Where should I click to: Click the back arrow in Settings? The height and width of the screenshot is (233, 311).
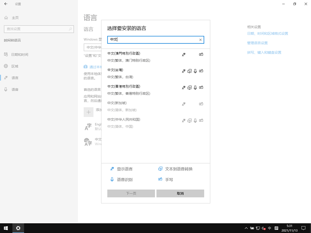6,4
